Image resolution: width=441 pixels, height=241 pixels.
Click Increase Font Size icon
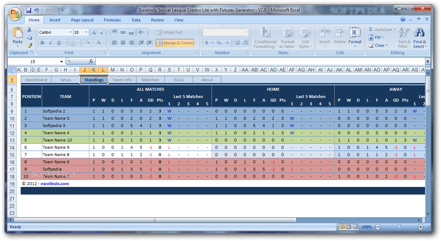tap(94, 32)
